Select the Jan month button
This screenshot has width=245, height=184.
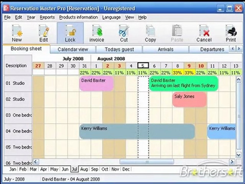tap(13, 169)
